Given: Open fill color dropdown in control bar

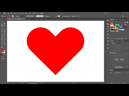Looking at the screenshot, I should point(10,16).
